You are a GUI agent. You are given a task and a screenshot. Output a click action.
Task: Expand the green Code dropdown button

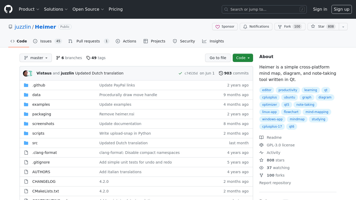[x=243, y=58]
